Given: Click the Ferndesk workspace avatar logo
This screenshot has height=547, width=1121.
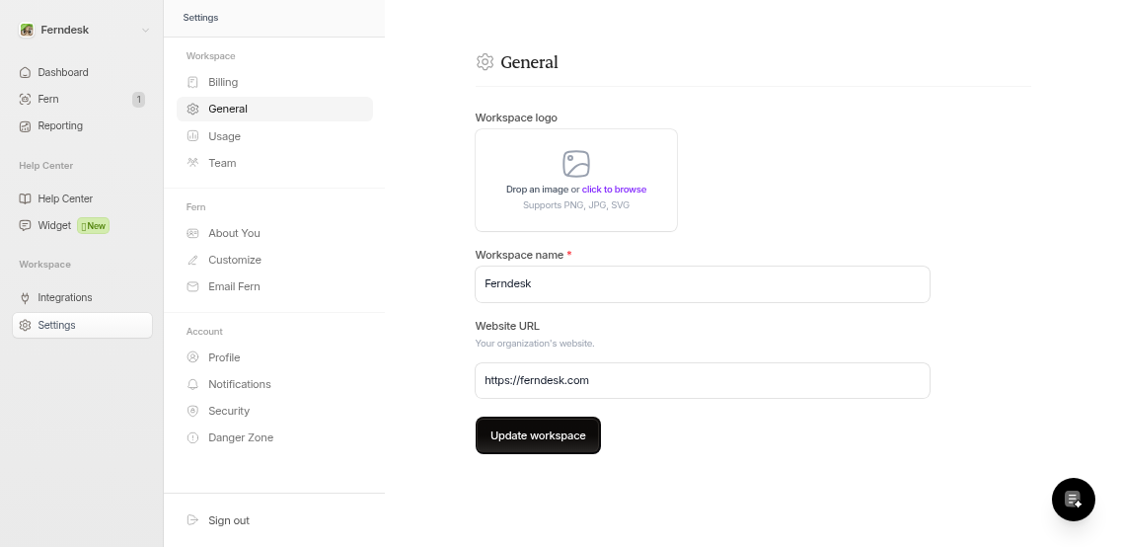Looking at the screenshot, I should click(x=27, y=30).
